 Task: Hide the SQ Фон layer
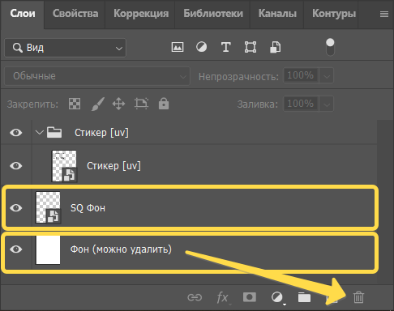(16, 208)
